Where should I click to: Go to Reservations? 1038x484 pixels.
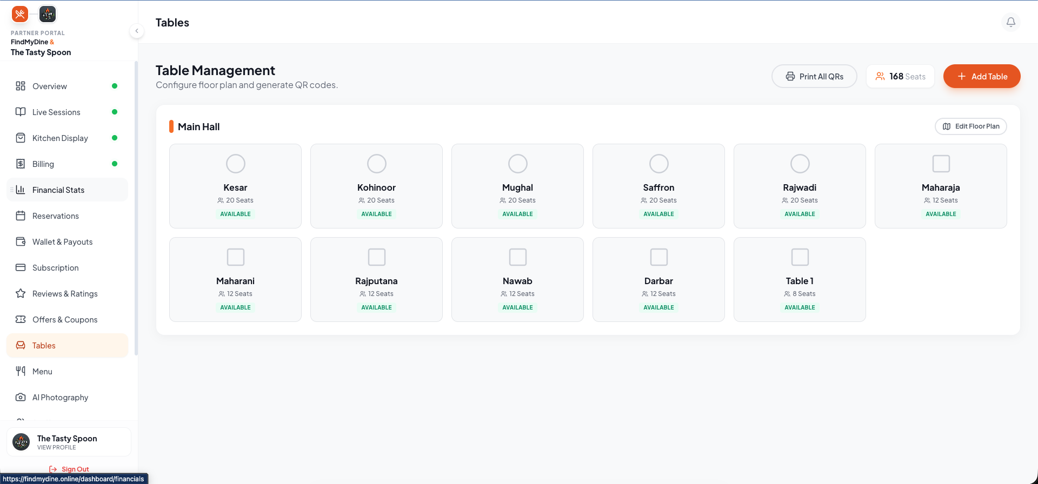pyautogui.click(x=67, y=216)
